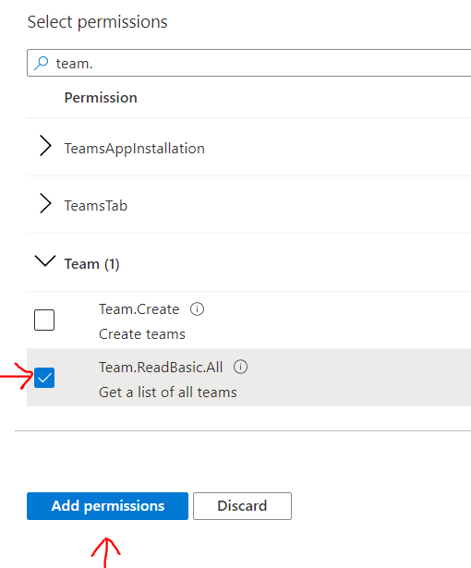Click the Add permissions button
471x568 pixels.
(x=108, y=506)
